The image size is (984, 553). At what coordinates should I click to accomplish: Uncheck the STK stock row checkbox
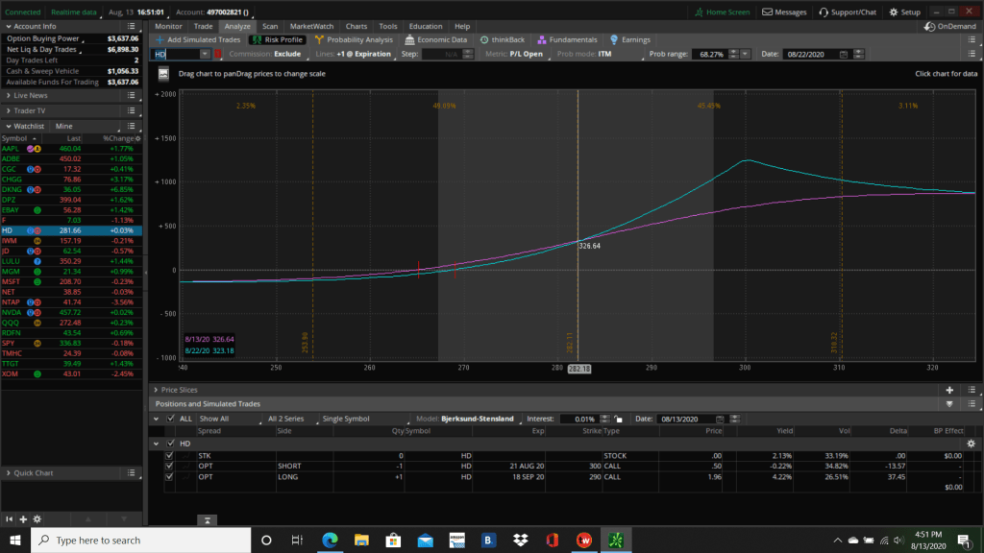tap(170, 455)
